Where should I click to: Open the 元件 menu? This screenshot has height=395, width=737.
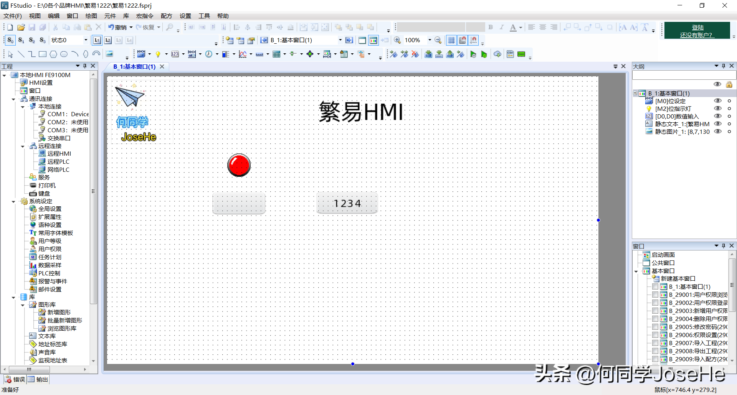[110, 16]
